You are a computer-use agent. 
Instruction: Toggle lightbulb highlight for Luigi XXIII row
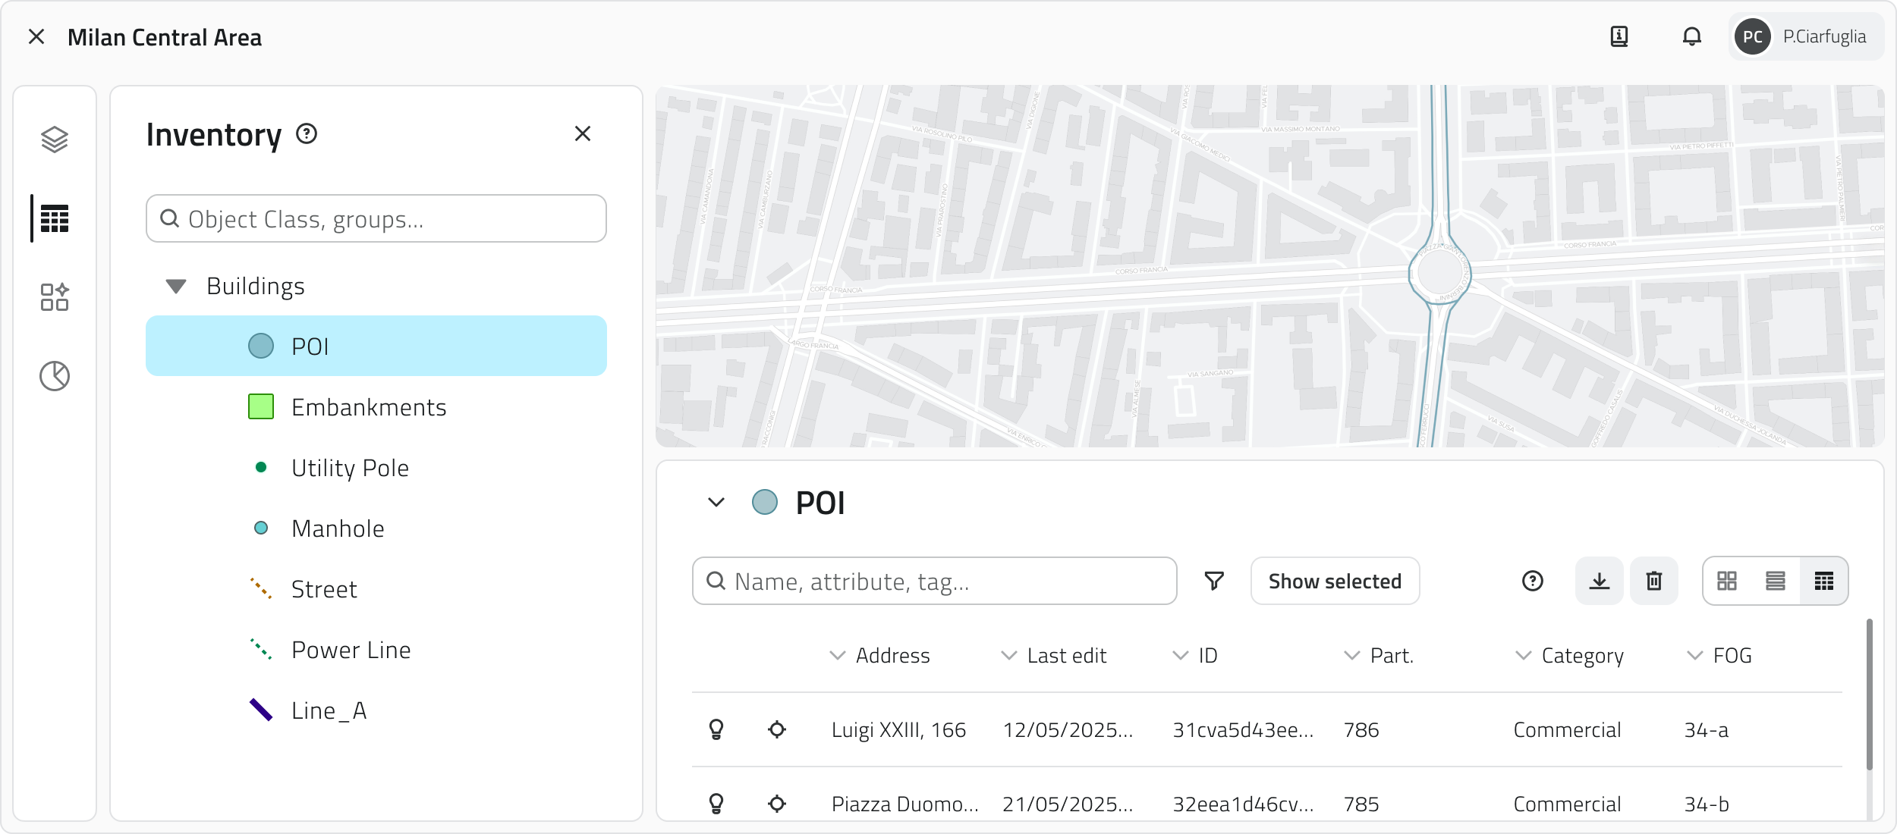(716, 729)
